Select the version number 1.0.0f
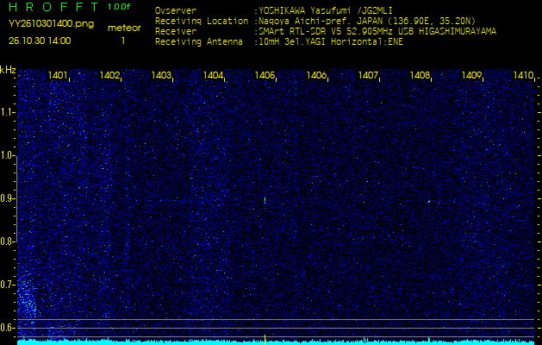This screenshot has width=542, height=345. (x=119, y=7)
